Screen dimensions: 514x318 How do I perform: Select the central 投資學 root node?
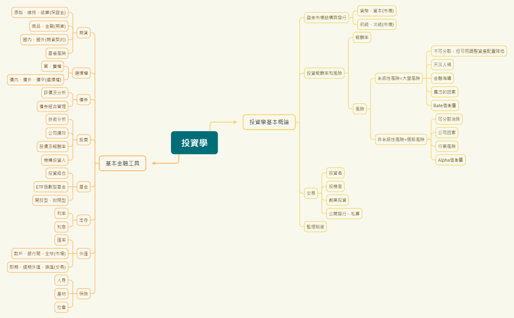[194, 142]
